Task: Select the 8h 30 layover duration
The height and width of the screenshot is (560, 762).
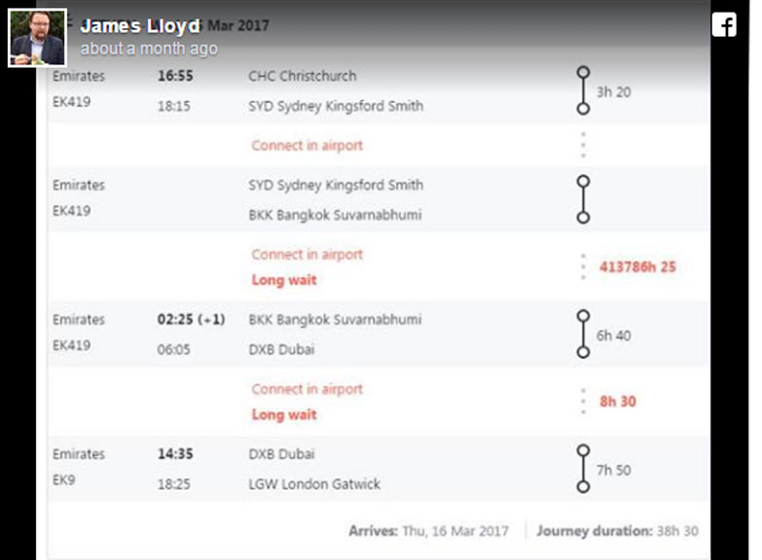Action: point(617,402)
